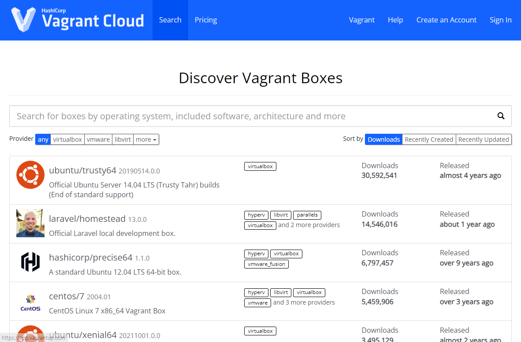Click download count 6,797,457
521x342 pixels.
pos(377,263)
